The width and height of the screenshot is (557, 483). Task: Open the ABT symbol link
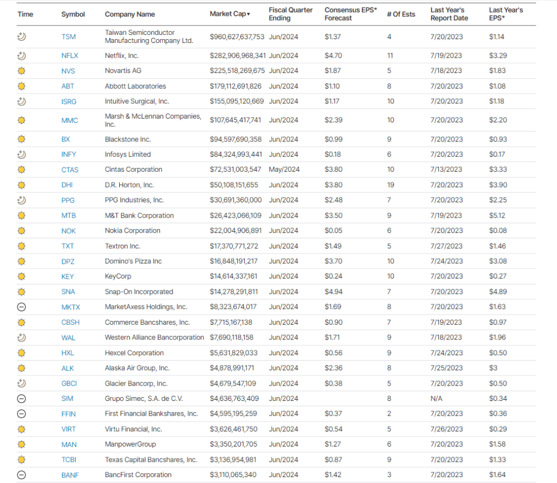[67, 86]
